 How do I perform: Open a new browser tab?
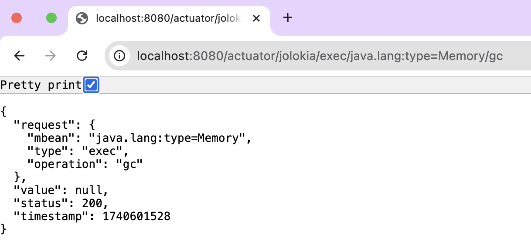(x=287, y=18)
